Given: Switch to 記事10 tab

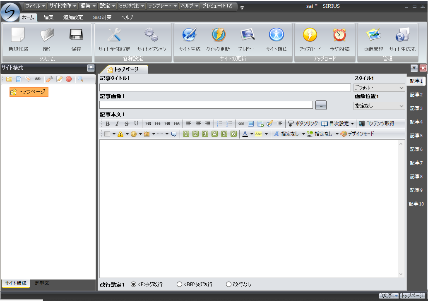Looking at the screenshot, I should (x=416, y=204).
